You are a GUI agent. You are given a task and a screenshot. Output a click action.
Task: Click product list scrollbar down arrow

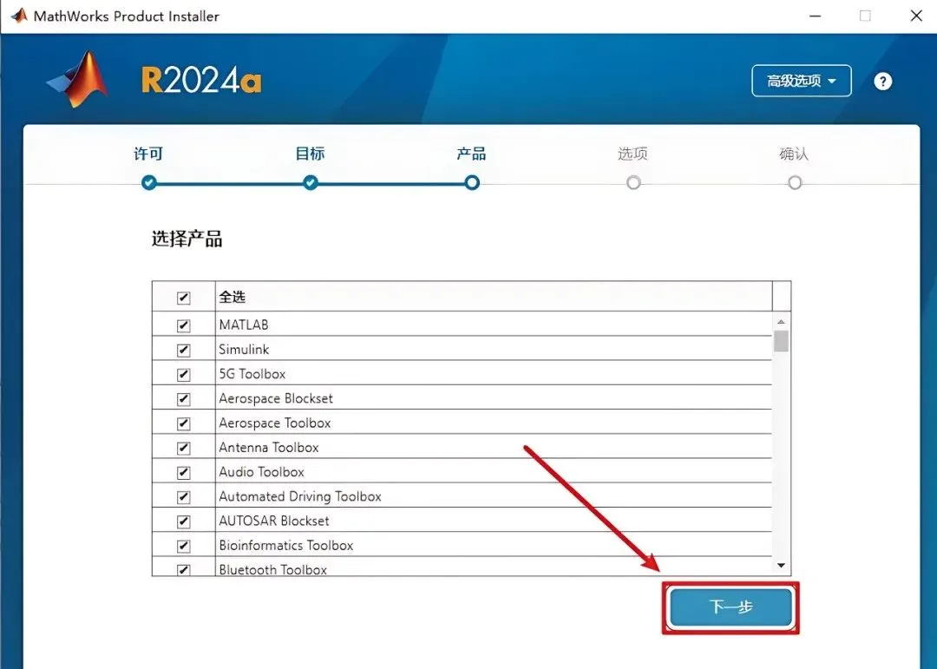point(781,566)
